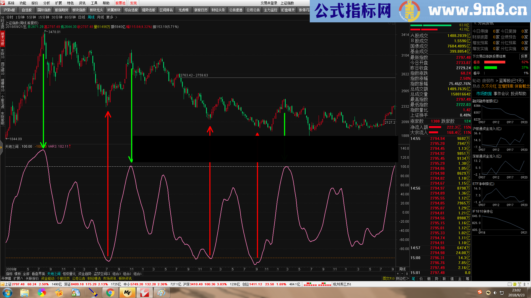Switch to the 资金趋势 indicator tab
Image resolution: width=531 pixels, height=298 pixels.
(85, 274)
